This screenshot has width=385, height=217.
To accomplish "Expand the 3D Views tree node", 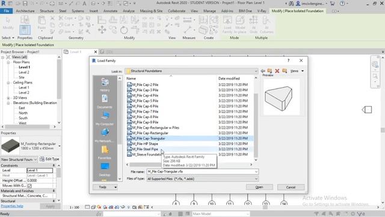I will click(8, 98).
